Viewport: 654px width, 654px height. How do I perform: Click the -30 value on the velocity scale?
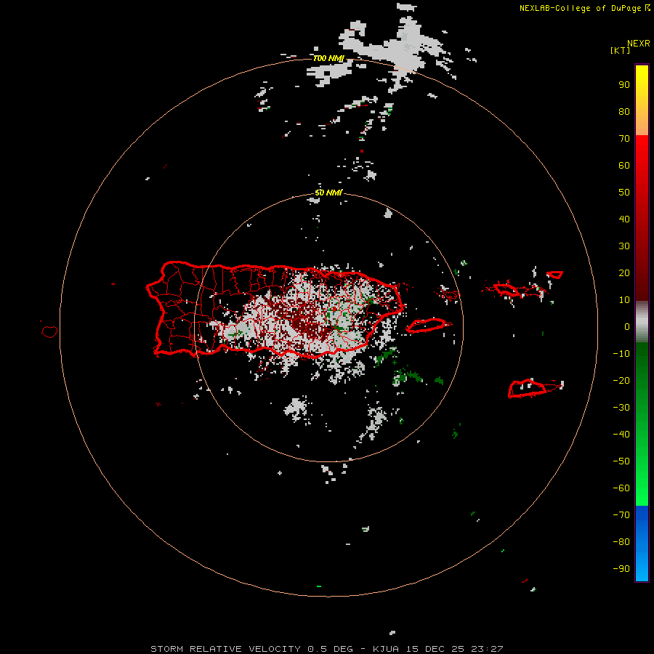tap(621, 408)
